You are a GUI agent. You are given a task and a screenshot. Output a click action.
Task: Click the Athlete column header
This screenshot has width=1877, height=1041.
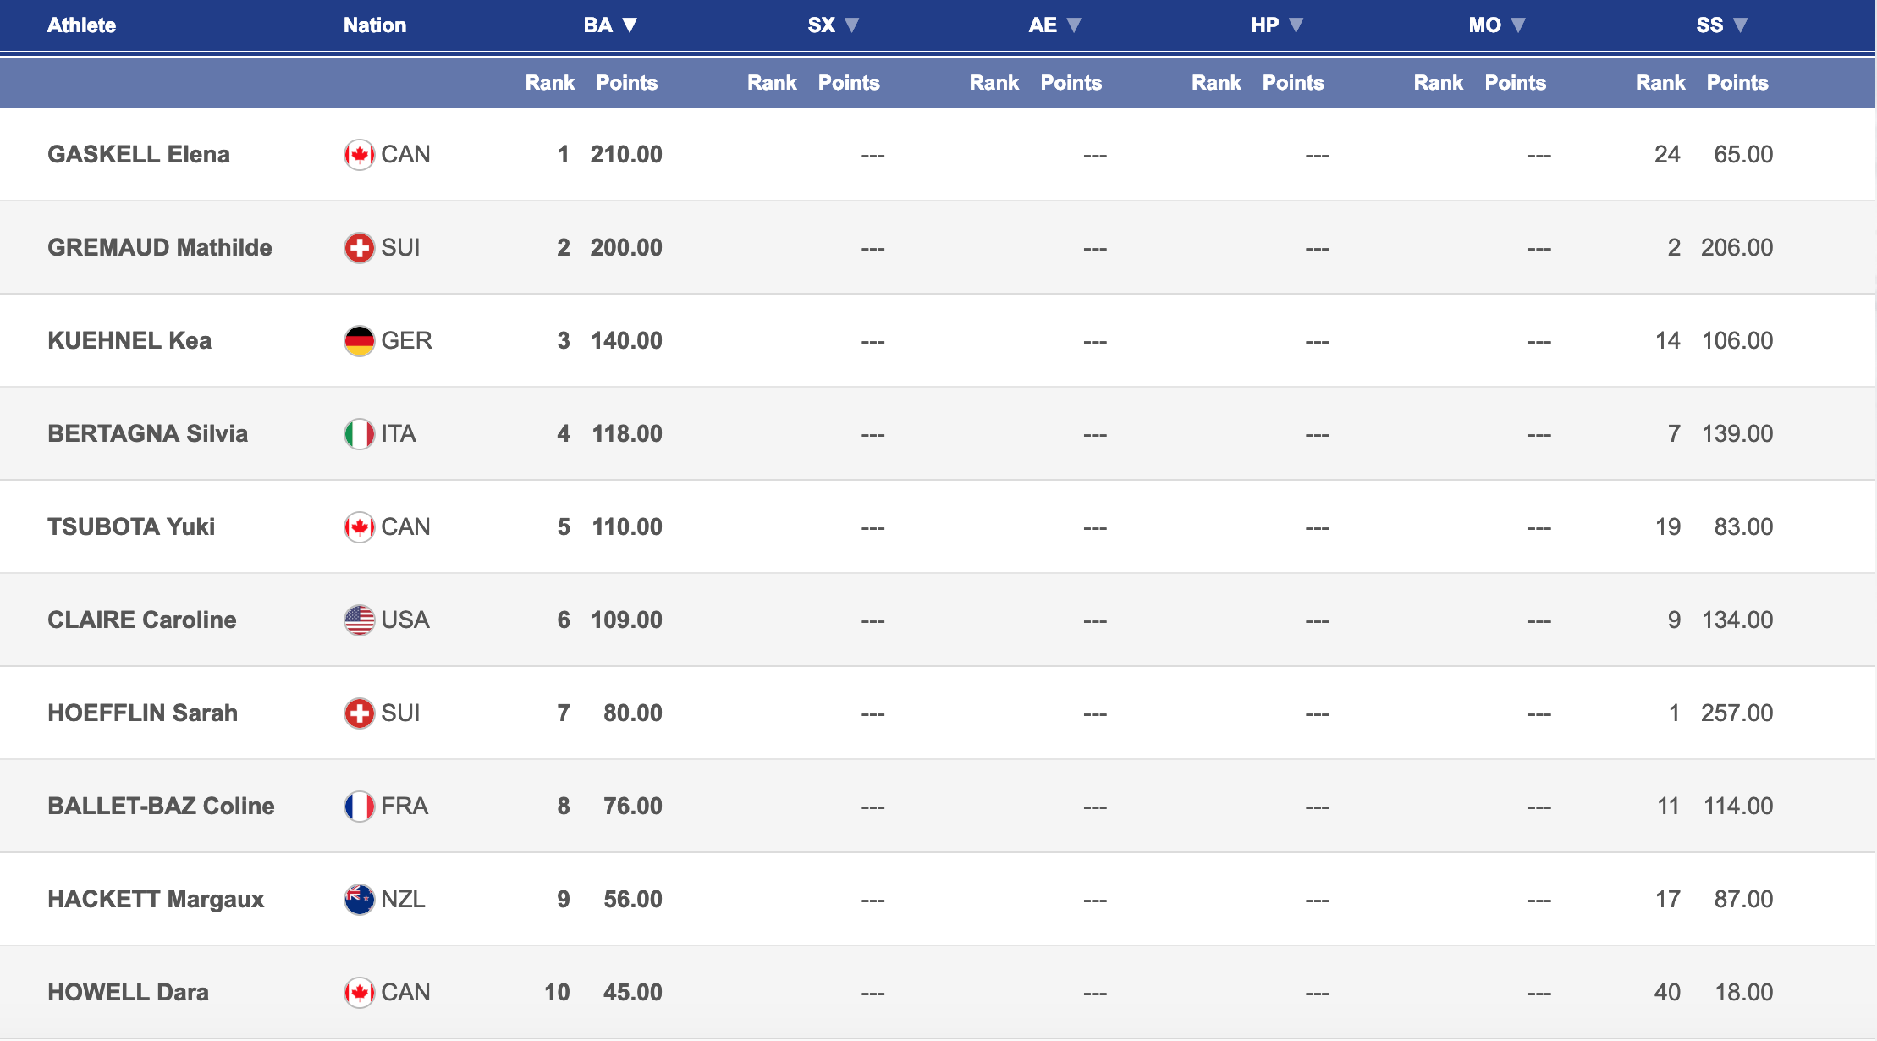coord(81,25)
